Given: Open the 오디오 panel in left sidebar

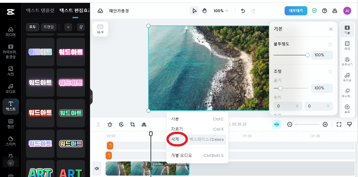Looking at the screenshot, I should coord(10,88).
